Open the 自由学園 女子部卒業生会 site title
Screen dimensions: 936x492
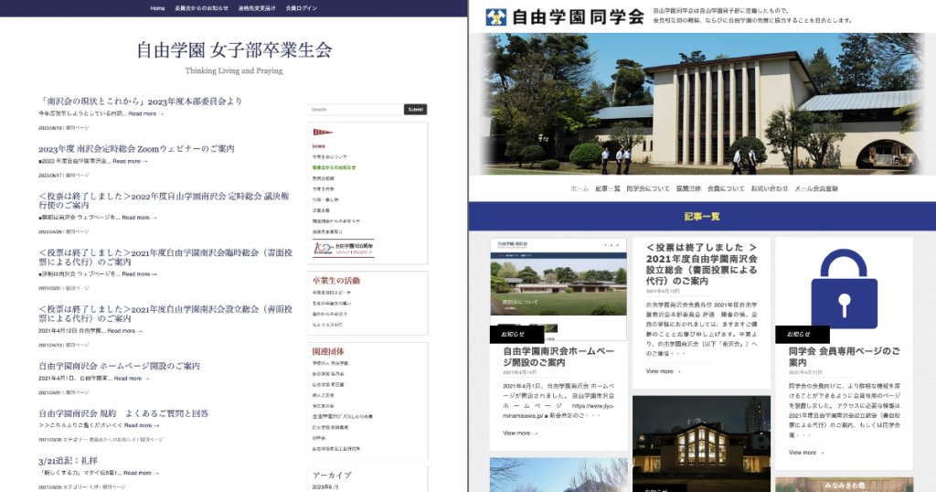click(234, 50)
